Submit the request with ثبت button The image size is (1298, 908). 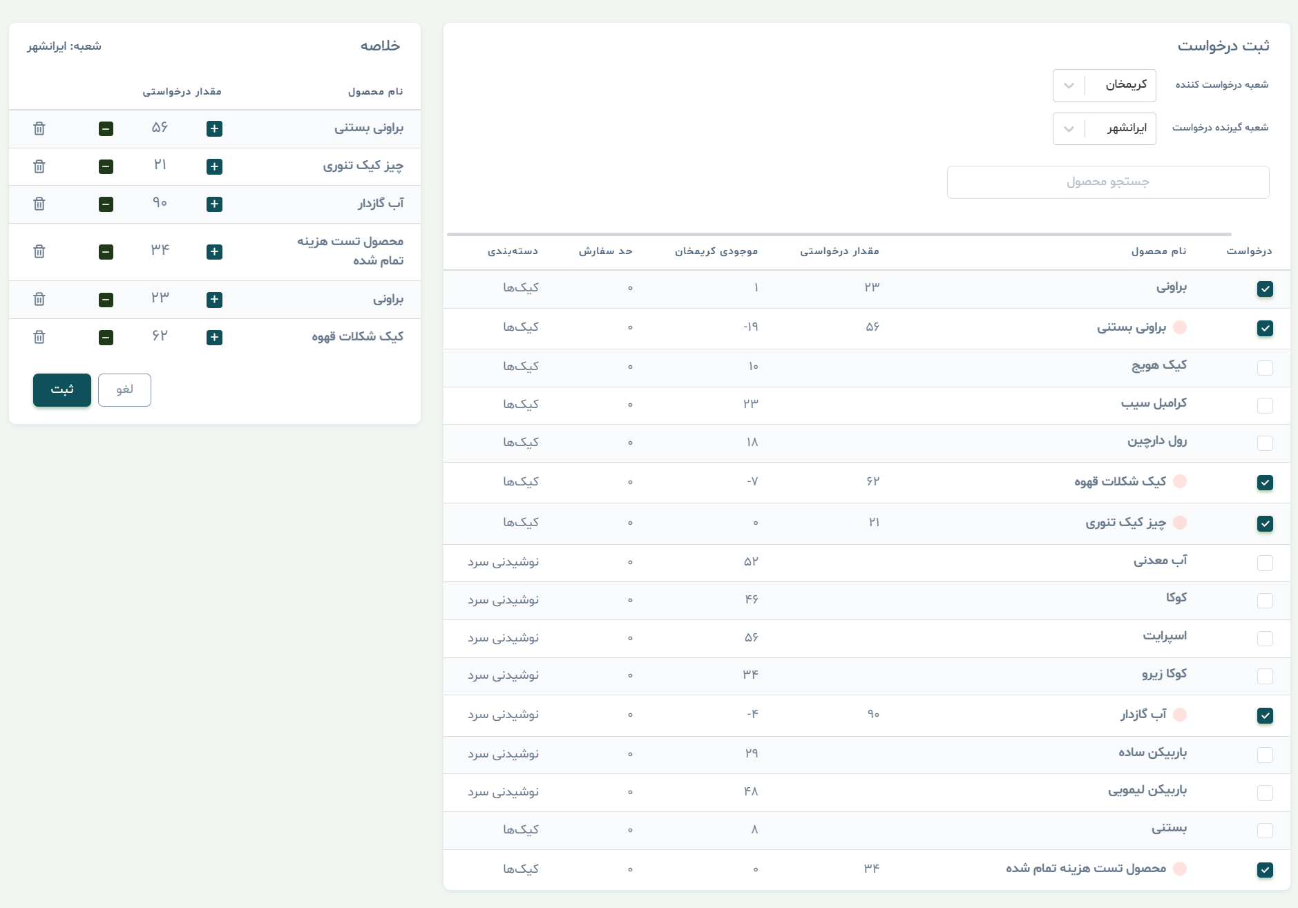[62, 390]
